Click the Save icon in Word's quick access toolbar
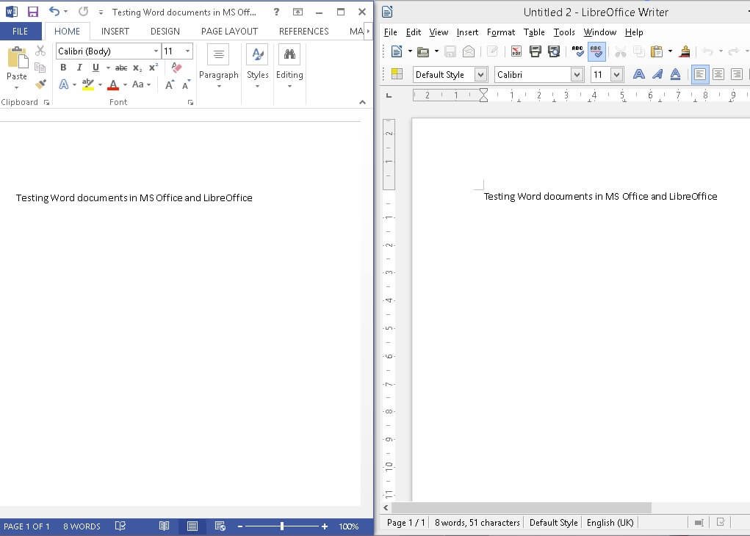Viewport: 750px width, 536px height. coord(32,12)
